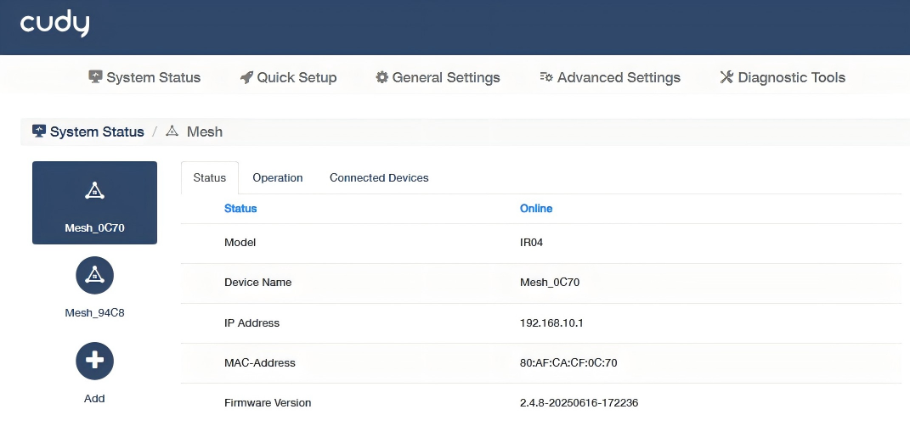The height and width of the screenshot is (443, 910).
Task: Select the Mesh_94C8 node icon
Action: pos(94,274)
